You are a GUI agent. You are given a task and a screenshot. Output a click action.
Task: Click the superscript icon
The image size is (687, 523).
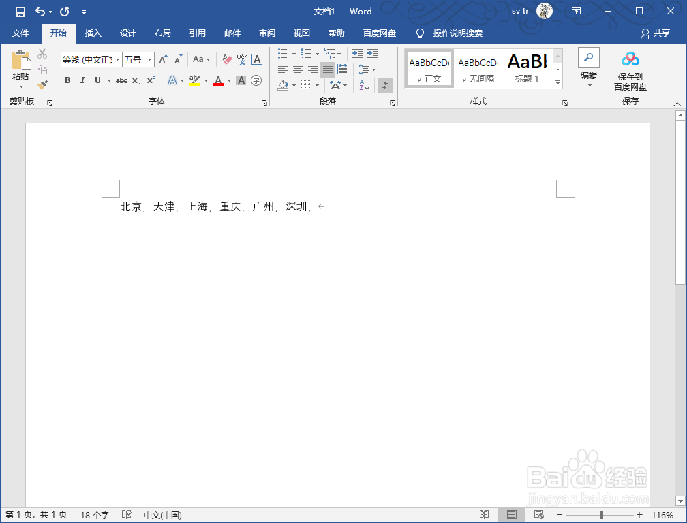(x=151, y=80)
